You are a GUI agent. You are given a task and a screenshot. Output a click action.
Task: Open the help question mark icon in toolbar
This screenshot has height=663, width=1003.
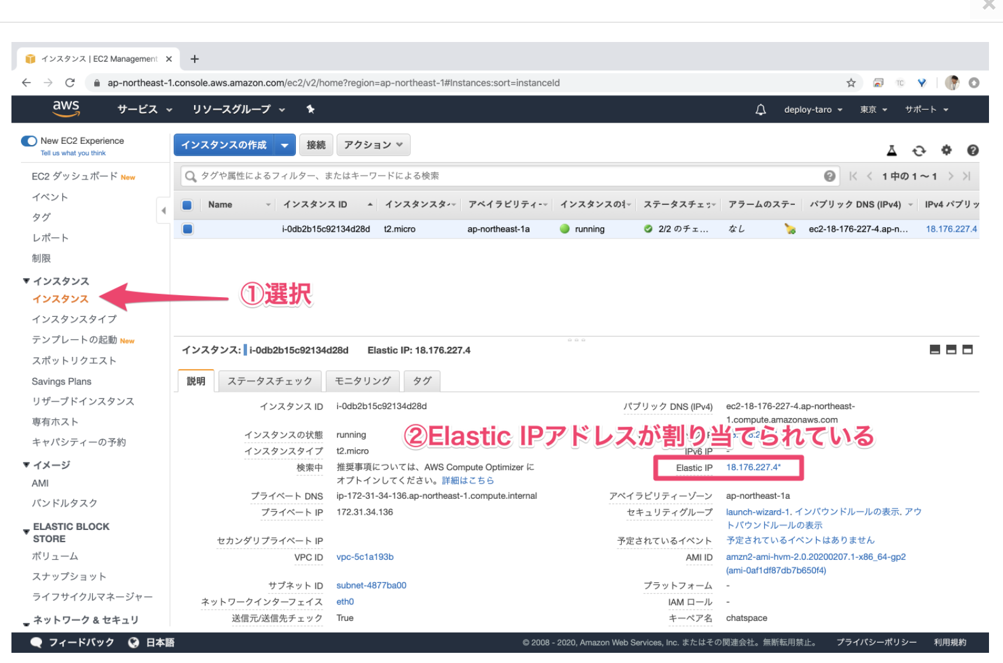point(972,150)
